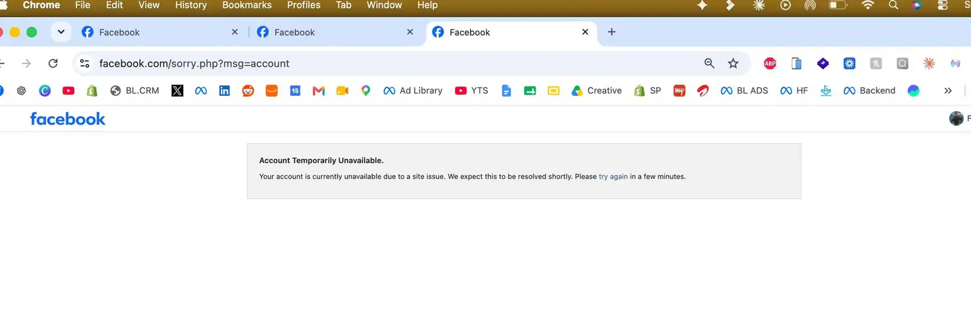The image size is (971, 313).
Task: Open the Google Maps bookmark
Action: pos(366,90)
